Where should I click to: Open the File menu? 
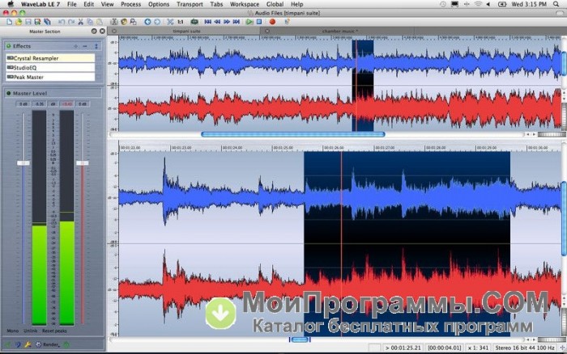72,4
